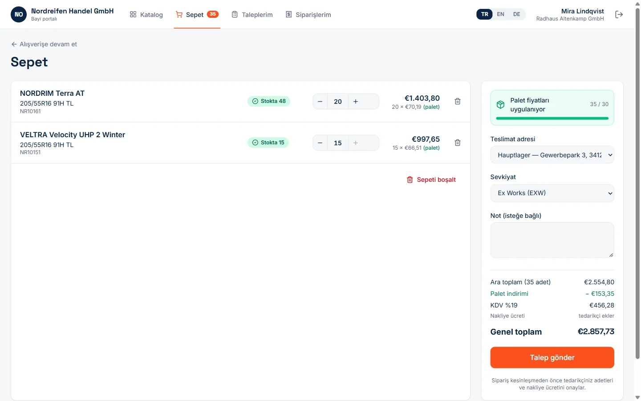The height and width of the screenshot is (401, 641).
Task: Open the Siparişlerim tab
Action: 308,15
